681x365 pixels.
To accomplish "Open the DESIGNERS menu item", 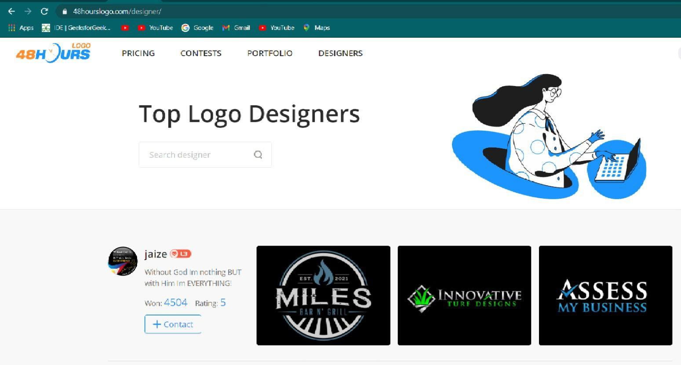I will click(x=340, y=53).
